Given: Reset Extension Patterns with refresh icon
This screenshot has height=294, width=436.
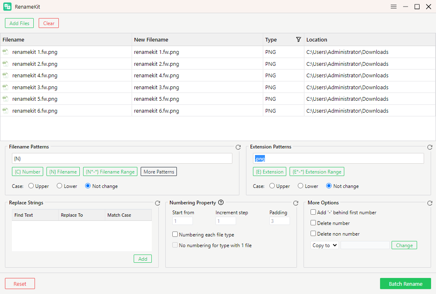Looking at the screenshot, I should 429,147.
